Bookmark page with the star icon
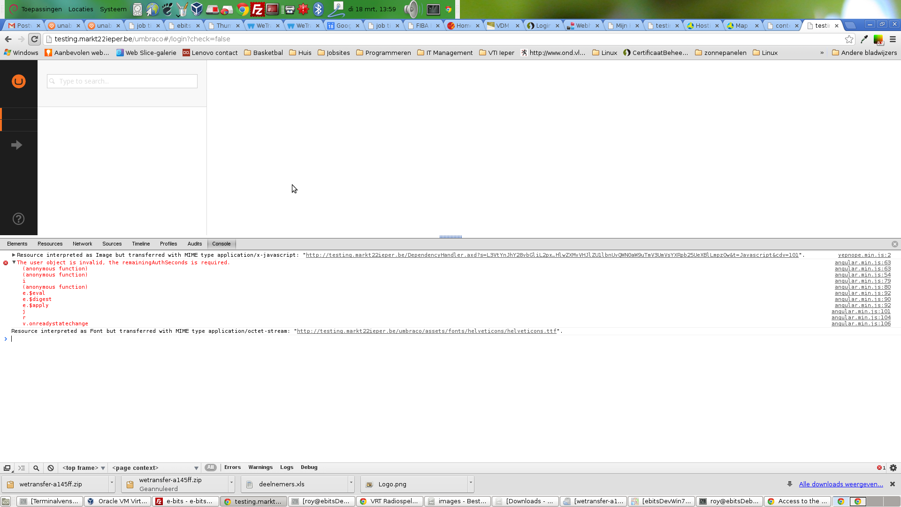 click(849, 39)
